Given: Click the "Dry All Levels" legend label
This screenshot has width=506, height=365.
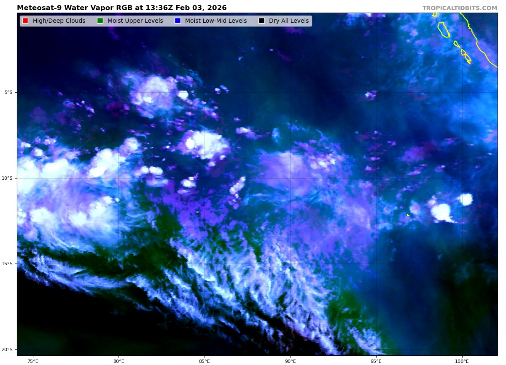Looking at the screenshot, I should tap(289, 21).
